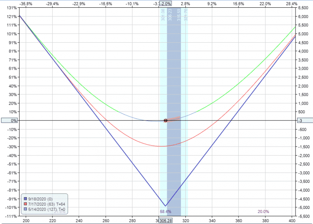The width and height of the screenshot is (313, 224).
Task: Click the bottom vertex of expiration line
Action: (x=165, y=206)
